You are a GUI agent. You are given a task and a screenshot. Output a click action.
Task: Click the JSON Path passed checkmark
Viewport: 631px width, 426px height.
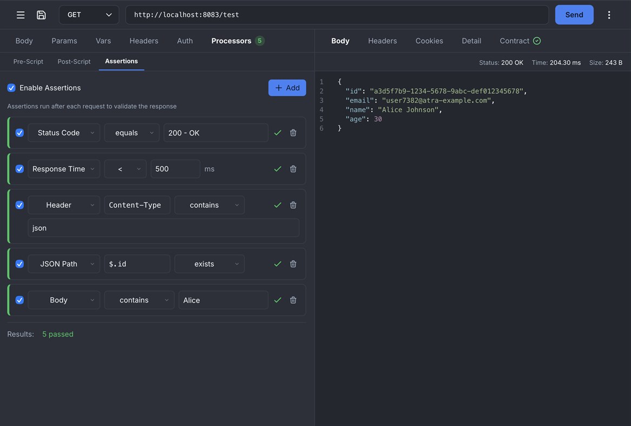tap(278, 264)
